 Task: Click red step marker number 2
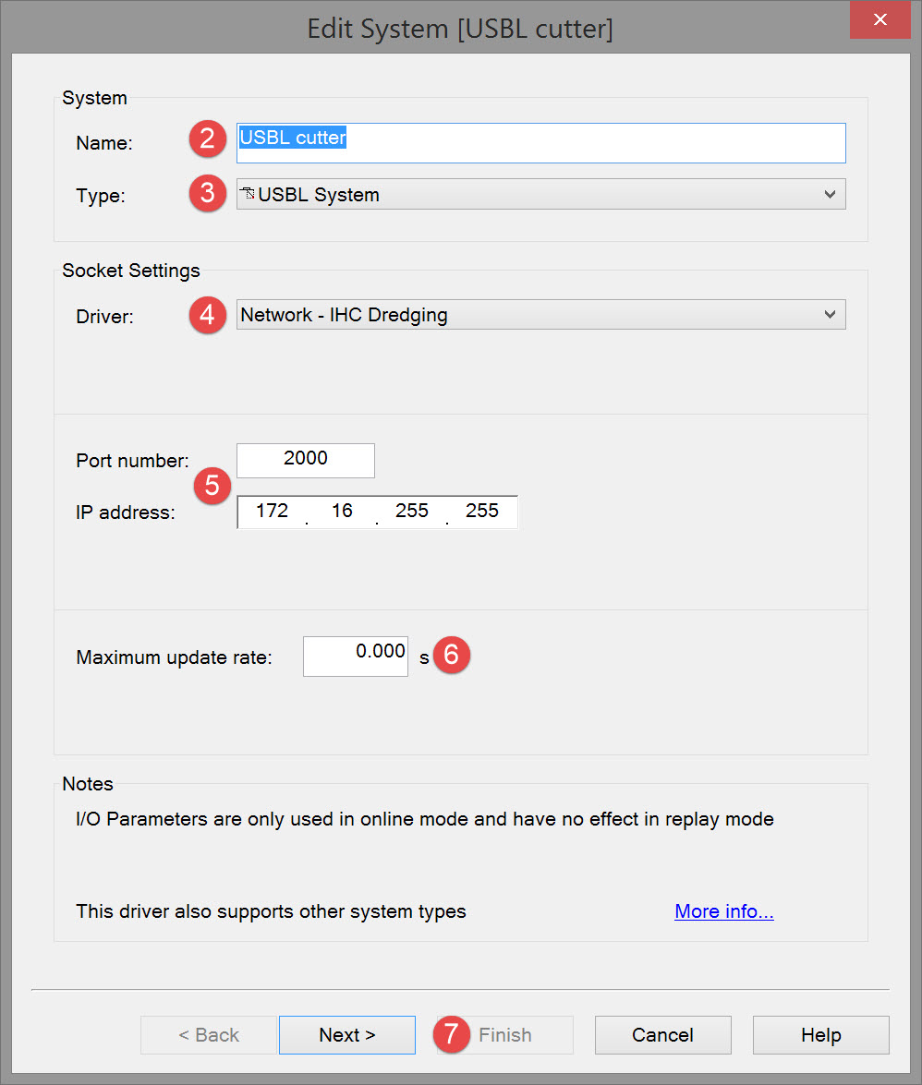click(x=208, y=139)
